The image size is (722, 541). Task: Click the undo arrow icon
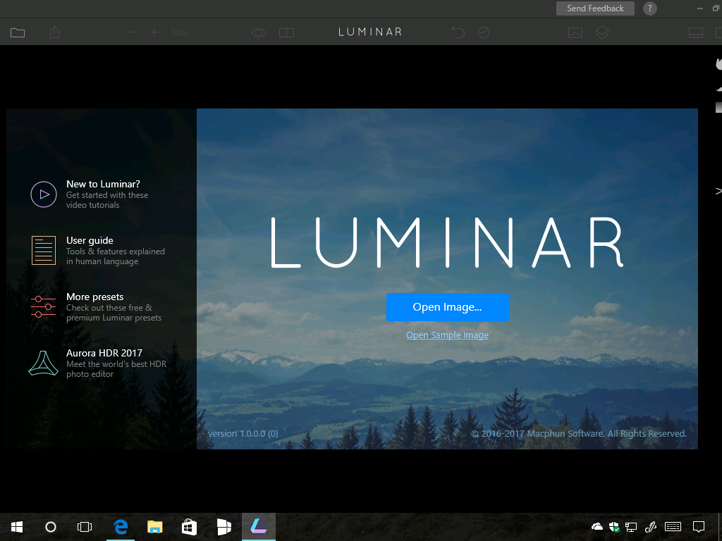[458, 32]
